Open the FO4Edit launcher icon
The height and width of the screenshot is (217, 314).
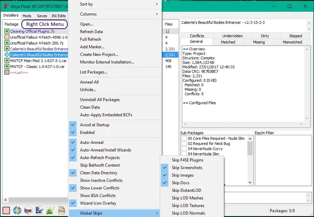[28, 210]
